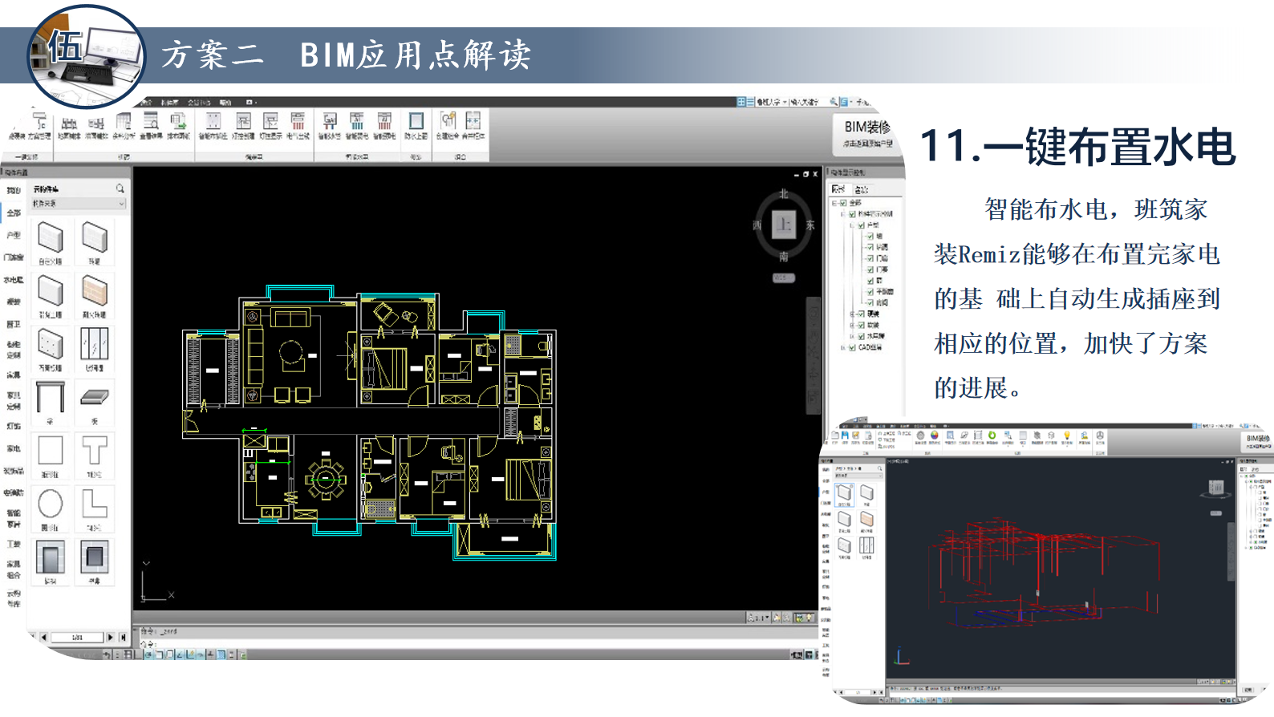Image resolution: width=1274 pixels, height=717 pixels.
Task: Select the 自定义墙 wall component thumbnail
Action: [51, 242]
